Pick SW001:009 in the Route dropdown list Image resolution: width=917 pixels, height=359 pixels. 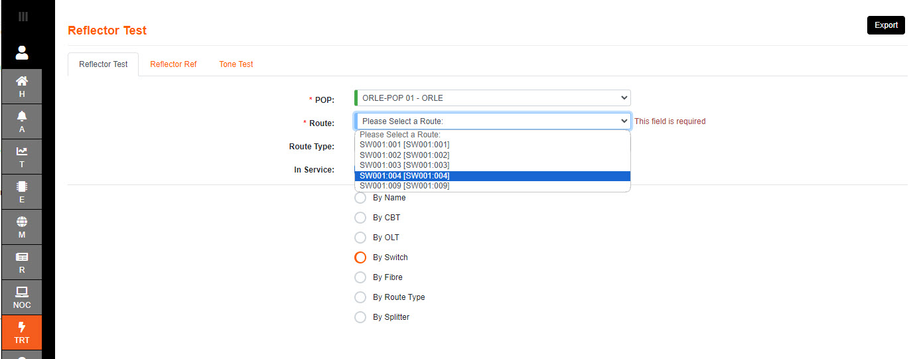[x=405, y=186]
